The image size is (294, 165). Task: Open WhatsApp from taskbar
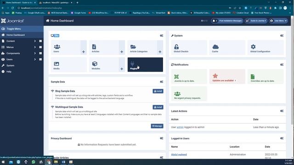point(34,162)
